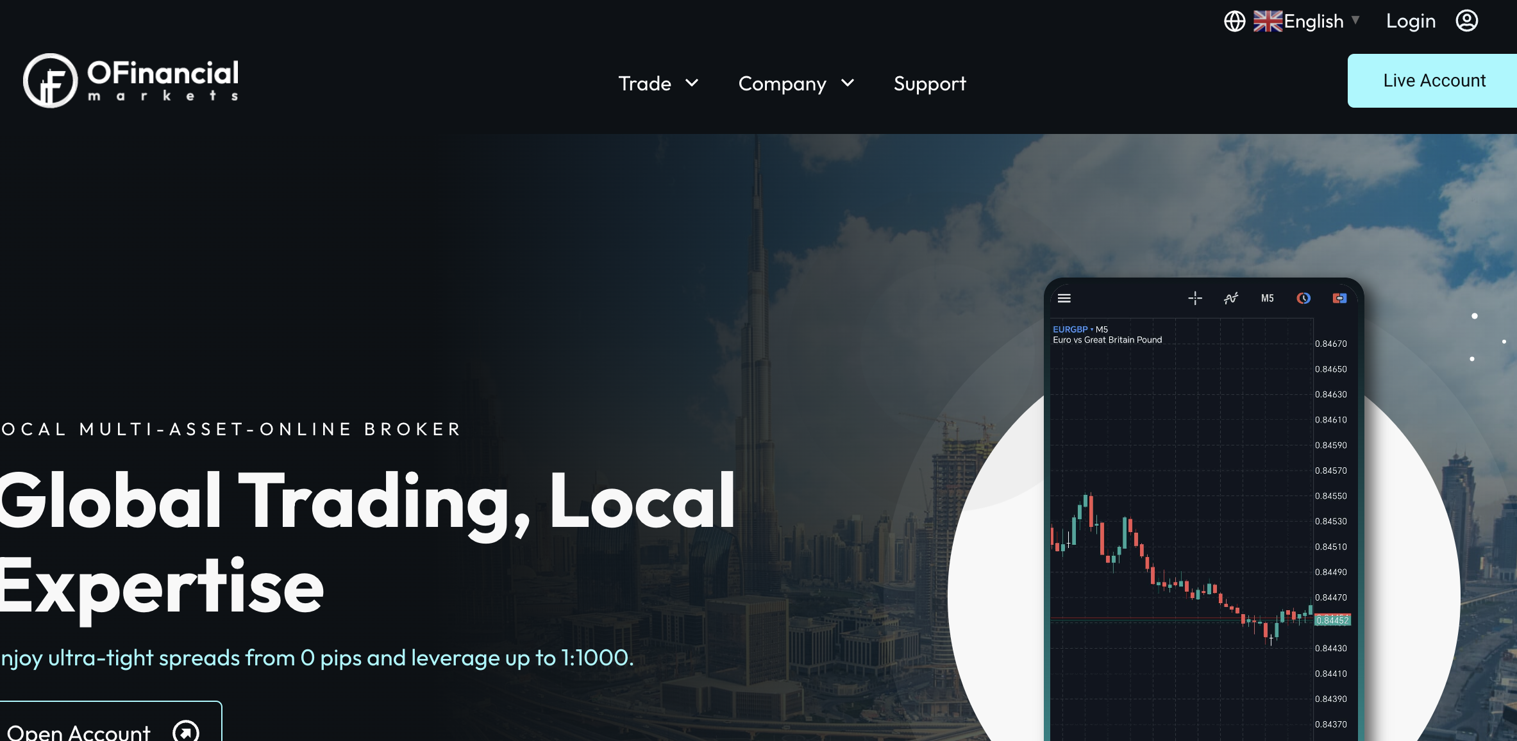Image resolution: width=1517 pixels, height=741 pixels.
Task: Open the hamburger menu on the chart phone
Action: tap(1064, 298)
